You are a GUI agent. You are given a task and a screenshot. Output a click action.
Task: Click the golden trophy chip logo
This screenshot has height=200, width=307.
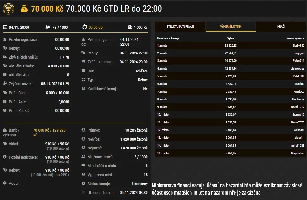pyautogui.click(x=9, y=9)
